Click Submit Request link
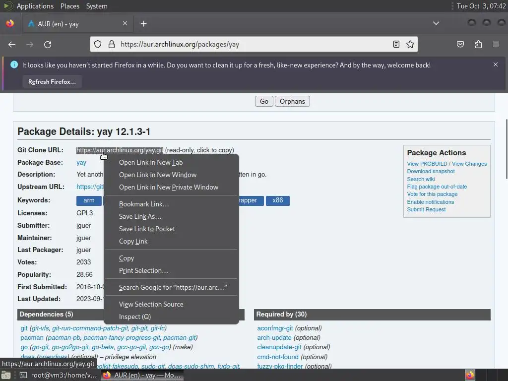Screen dimensions: 508x381 point(426,209)
